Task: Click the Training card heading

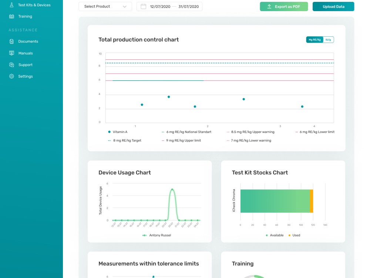Action: [x=243, y=264]
